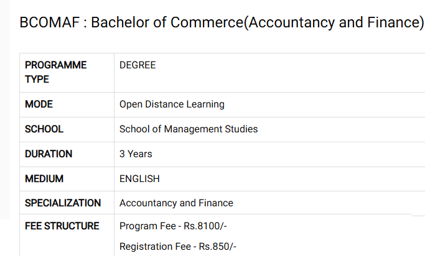Viewport: 425px width, 256px height.
Task: Click the BCOMAF code in the title
Action: tap(50, 22)
